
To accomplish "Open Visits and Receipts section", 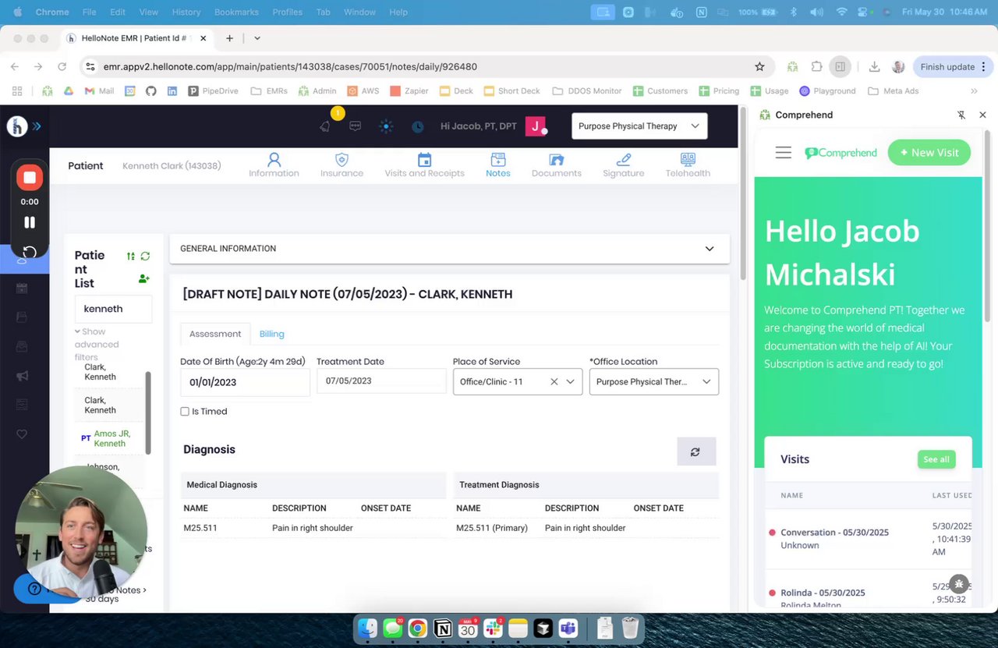I will coord(424,165).
